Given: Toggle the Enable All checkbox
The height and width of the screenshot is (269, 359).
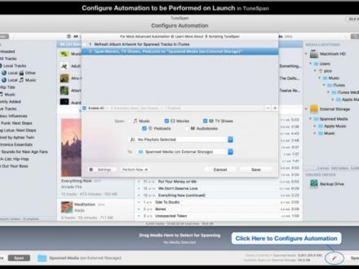Looking at the screenshot, I should [84, 108].
